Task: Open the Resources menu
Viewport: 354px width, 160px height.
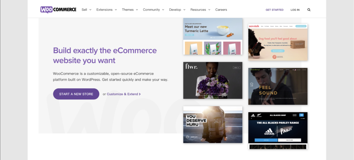Action: click(x=198, y=10)
